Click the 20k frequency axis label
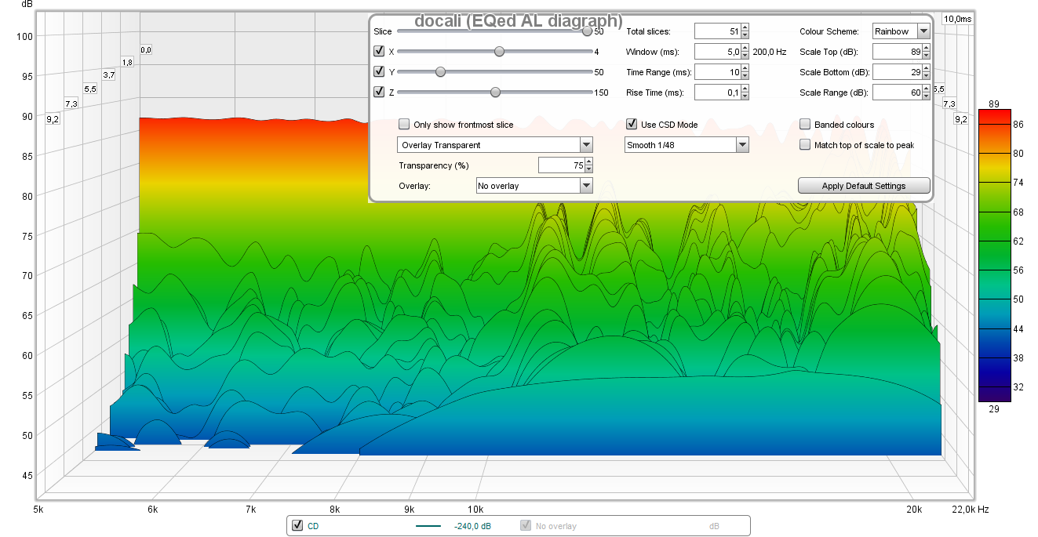 [x=913, y=510]
